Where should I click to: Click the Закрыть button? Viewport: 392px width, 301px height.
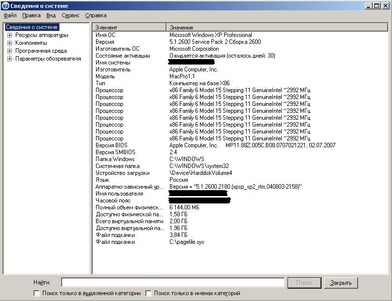[x=341, y=283]
